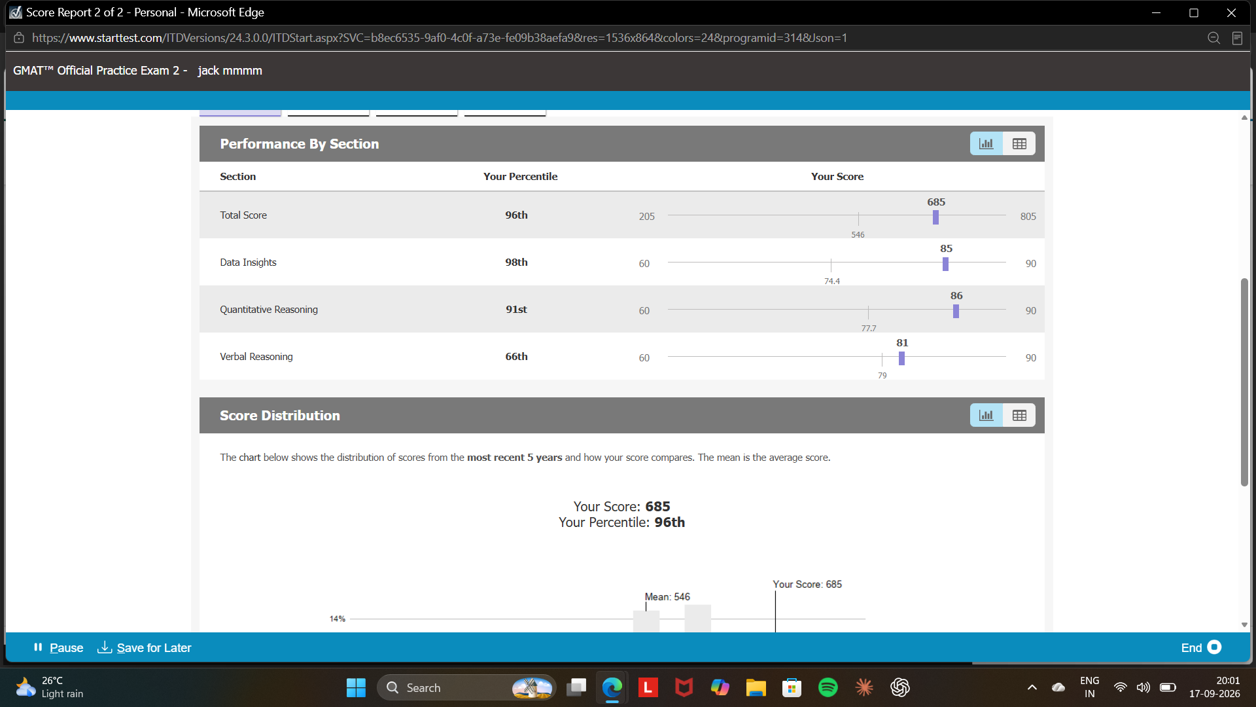Select the Quantitative Reasoning row label
Viewport: 1256px width, 707px height.
pos(269,309)
